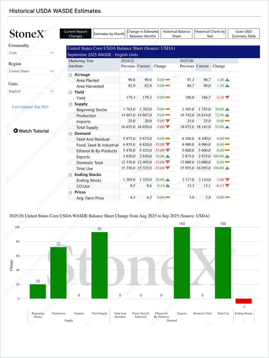This screenshot has width=269, height=358.
Task: Click green up arrow next to Exports 100,00
Action: coord(227,157)
